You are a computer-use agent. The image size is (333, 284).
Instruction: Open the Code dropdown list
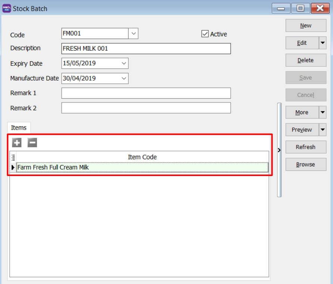coord(133,34)
